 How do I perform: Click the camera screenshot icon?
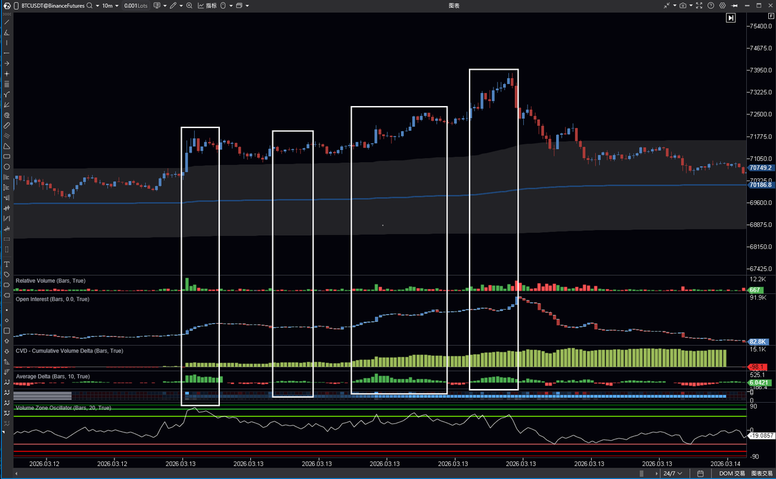click(x=683, y=5)
